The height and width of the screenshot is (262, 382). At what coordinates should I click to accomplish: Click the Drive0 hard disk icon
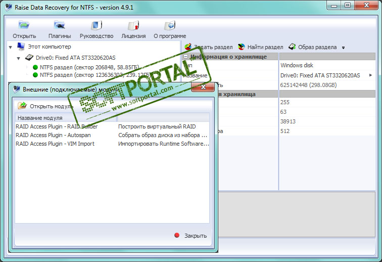(x=29, y=58)
